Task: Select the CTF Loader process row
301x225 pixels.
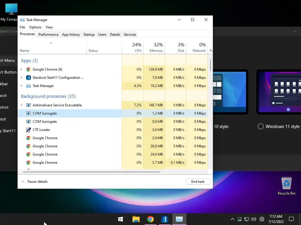Action: [x=113, y=130]
